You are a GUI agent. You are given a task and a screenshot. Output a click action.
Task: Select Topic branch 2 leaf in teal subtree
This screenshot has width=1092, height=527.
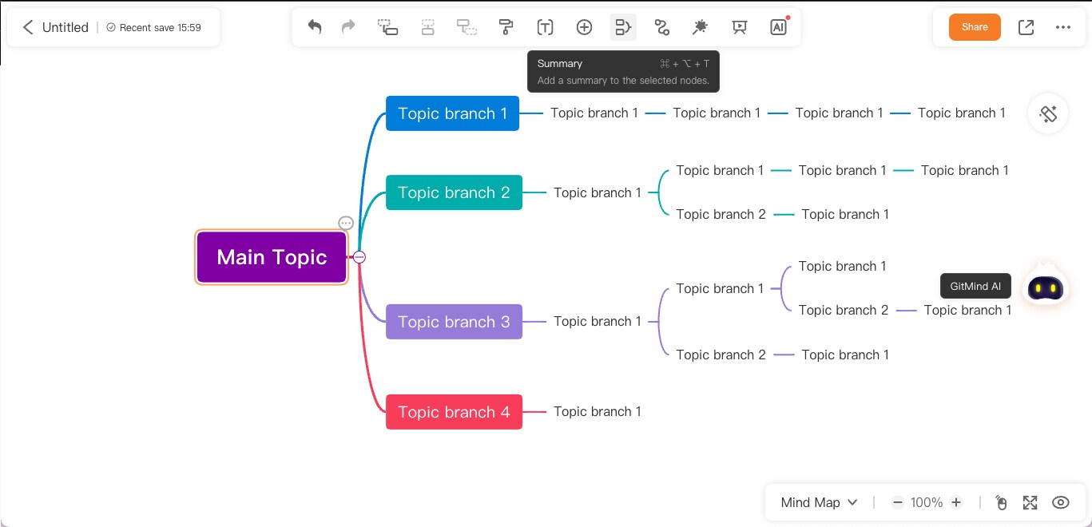click(721, 214)
